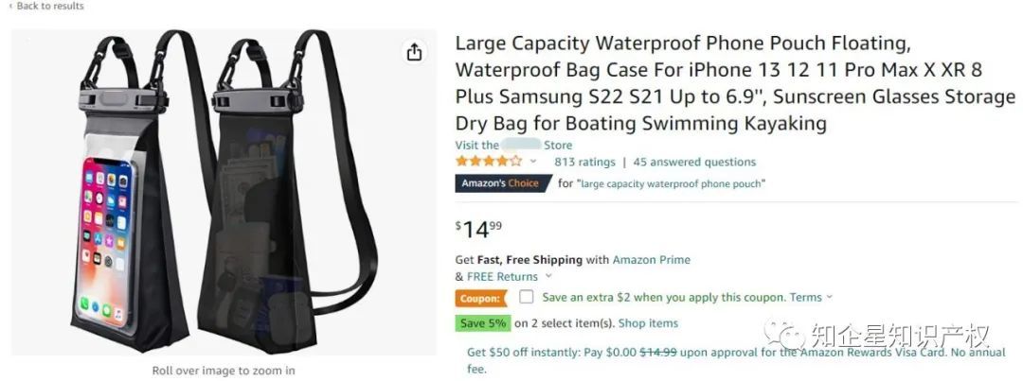View the 45 answered questions
Screen dimensions: 1023x381
coord(694,162)
